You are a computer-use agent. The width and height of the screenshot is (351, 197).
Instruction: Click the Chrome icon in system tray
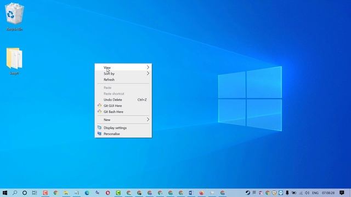(268, 193)
